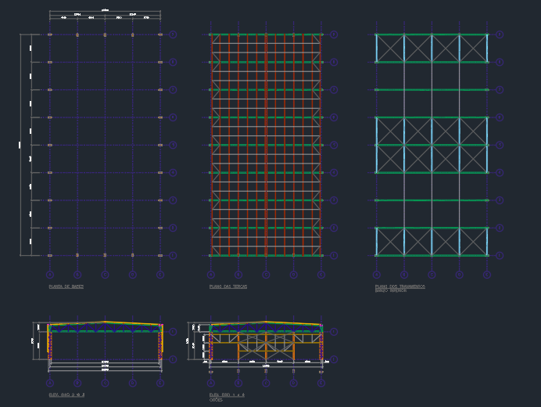Viewport: 541px width, 407px height.
Task: Select top-left column base in base plan
Action: pos(50,34)
